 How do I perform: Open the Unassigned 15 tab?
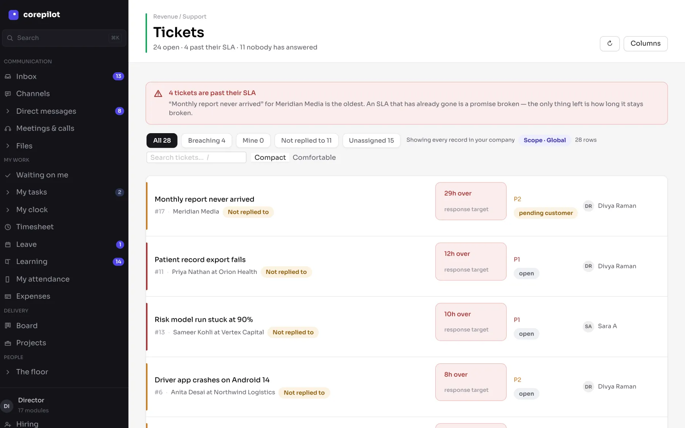371,140
